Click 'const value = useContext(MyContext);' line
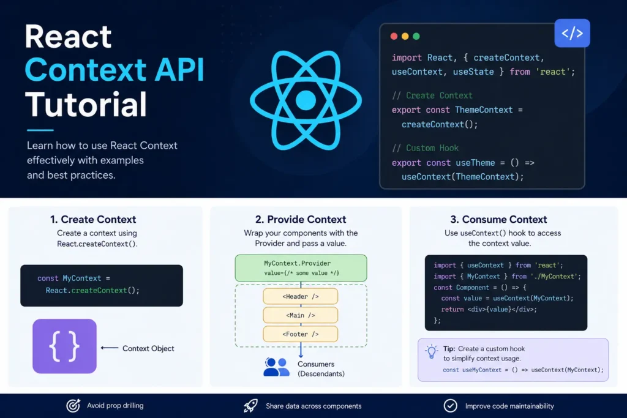This screenshot has height=418, width=627. [507, 299]
